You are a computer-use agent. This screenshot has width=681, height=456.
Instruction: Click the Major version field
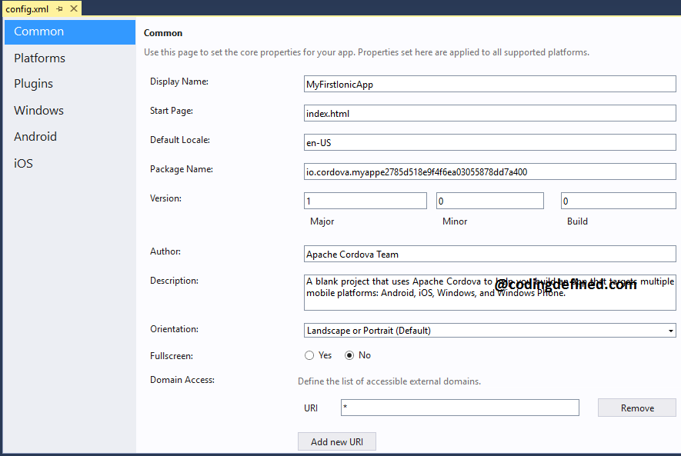click(365, 200)
